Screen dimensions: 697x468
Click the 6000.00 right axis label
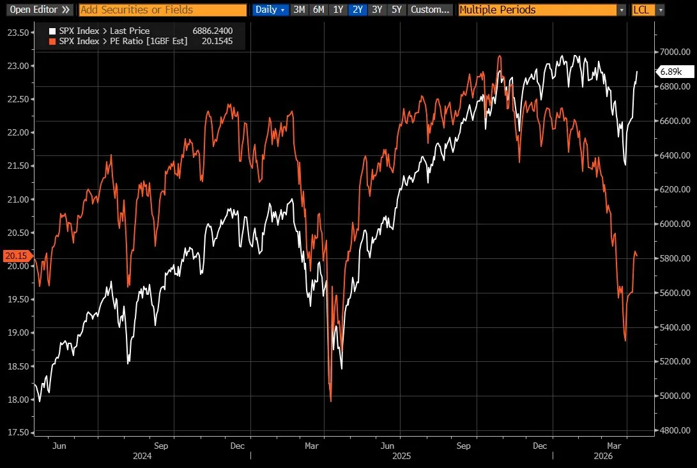coord(675,224)
